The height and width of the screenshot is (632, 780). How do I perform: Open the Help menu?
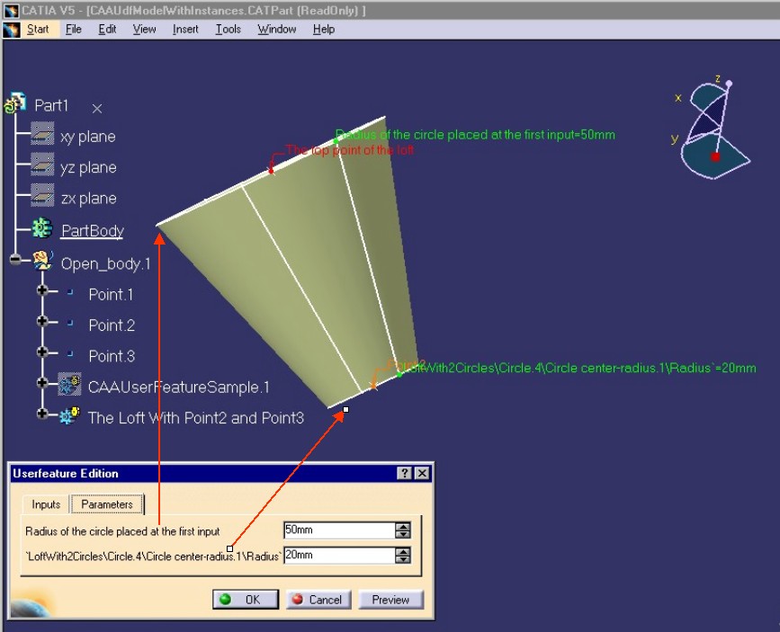coord(323,30)
